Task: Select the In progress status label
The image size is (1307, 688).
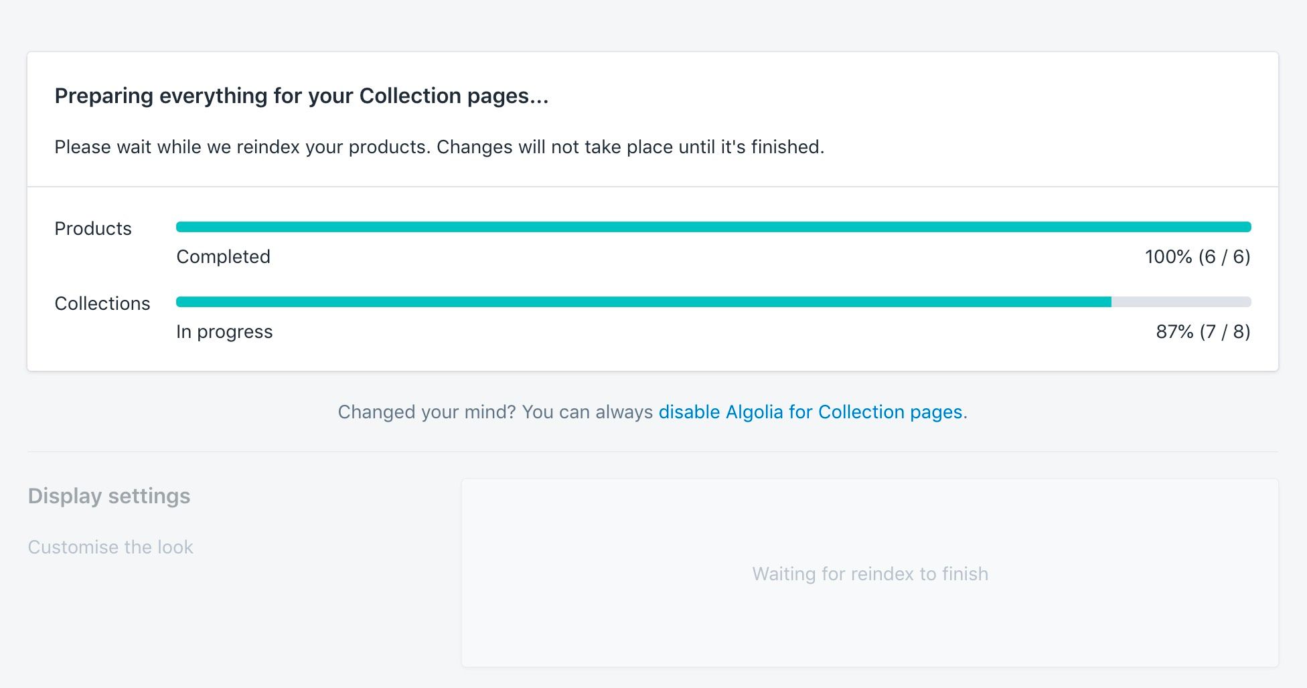Action: [224, 331]
